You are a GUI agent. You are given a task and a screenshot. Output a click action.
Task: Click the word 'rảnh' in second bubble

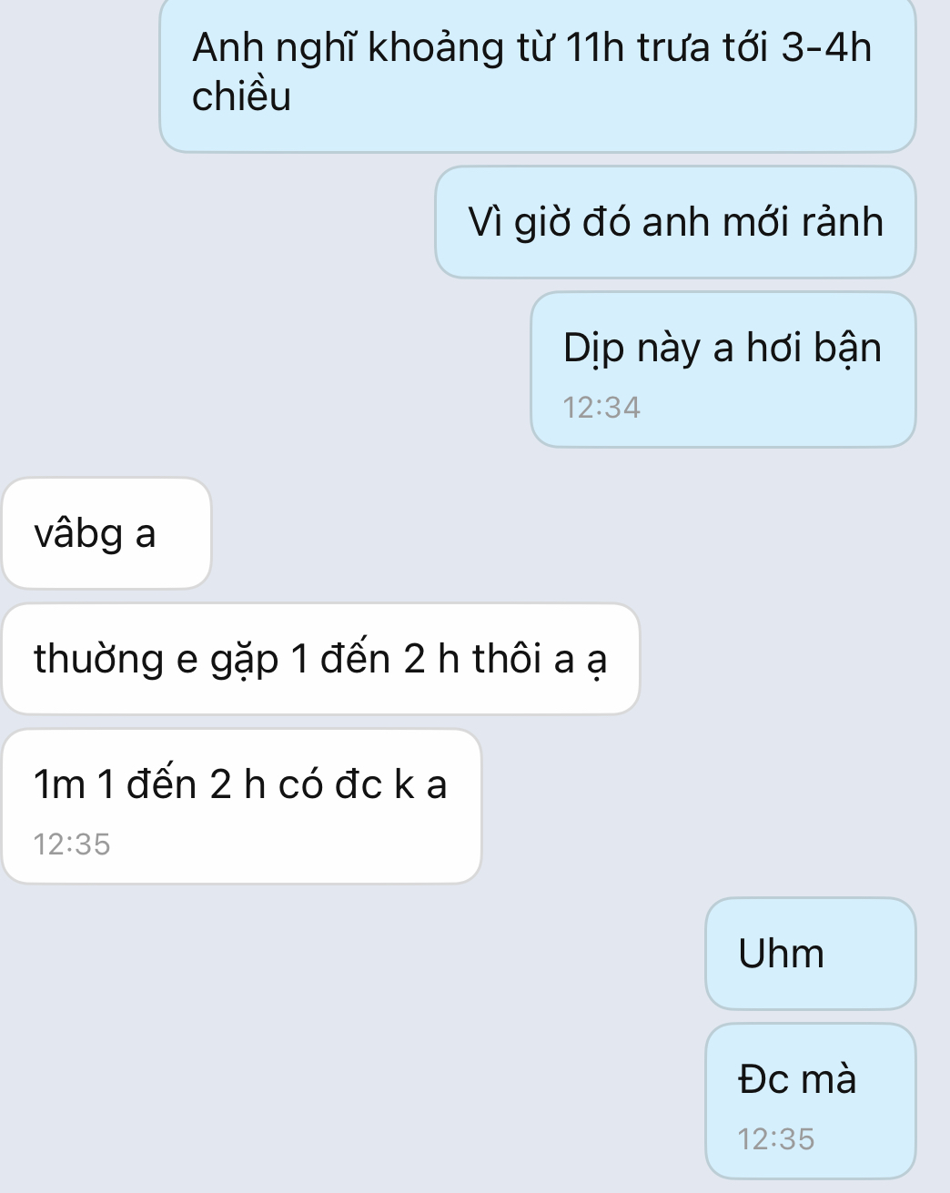(x=843, y=222)
